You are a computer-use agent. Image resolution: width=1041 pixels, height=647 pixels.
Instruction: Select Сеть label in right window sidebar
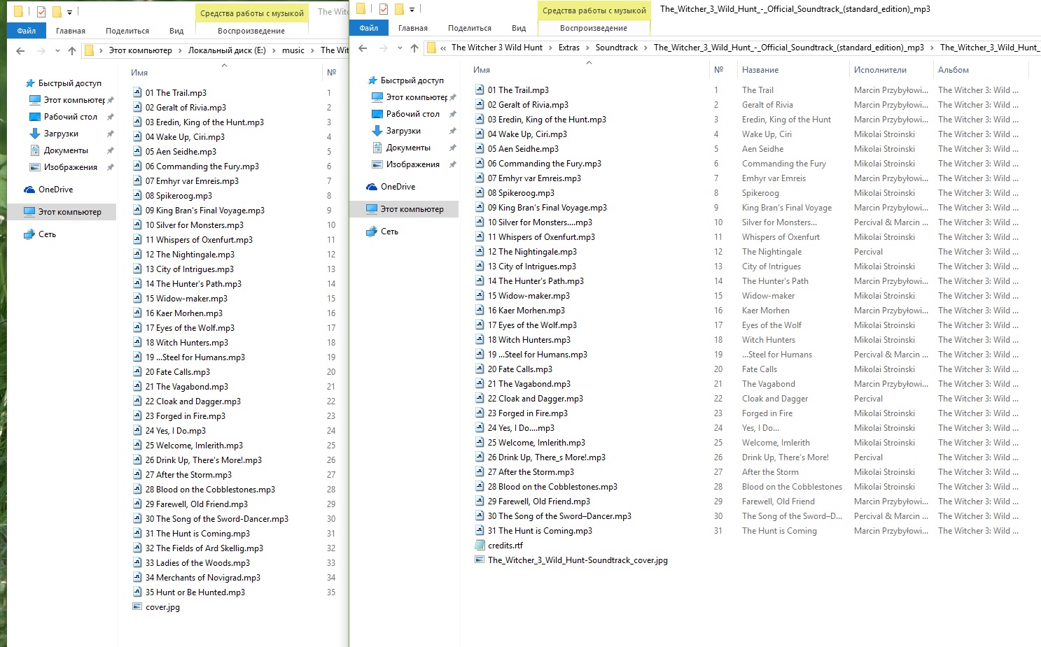point(390,232)
